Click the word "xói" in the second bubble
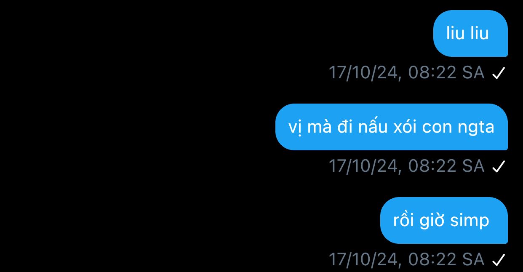Screen dimensions: 523x272 (405, 127)
